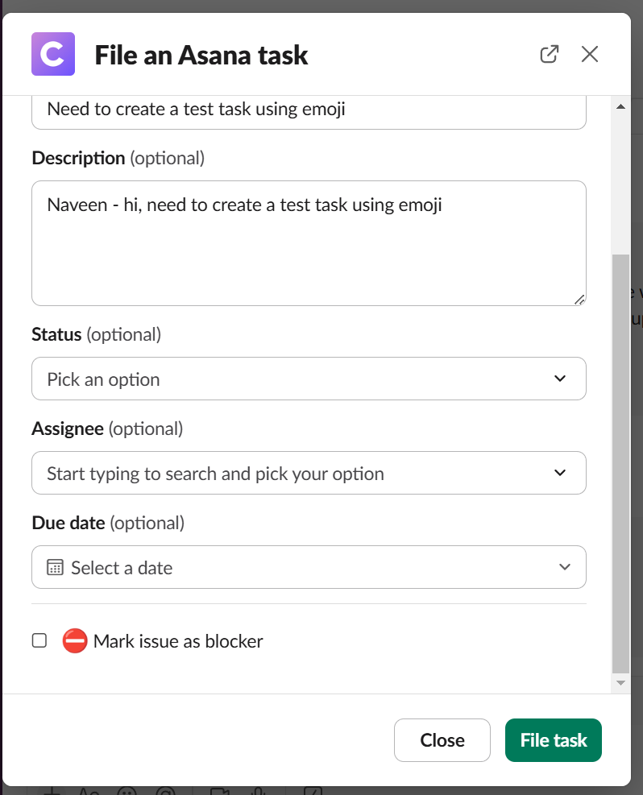Click the Description box resize handle
This screenshot has height=795, width=643.
tap(579, 299)
